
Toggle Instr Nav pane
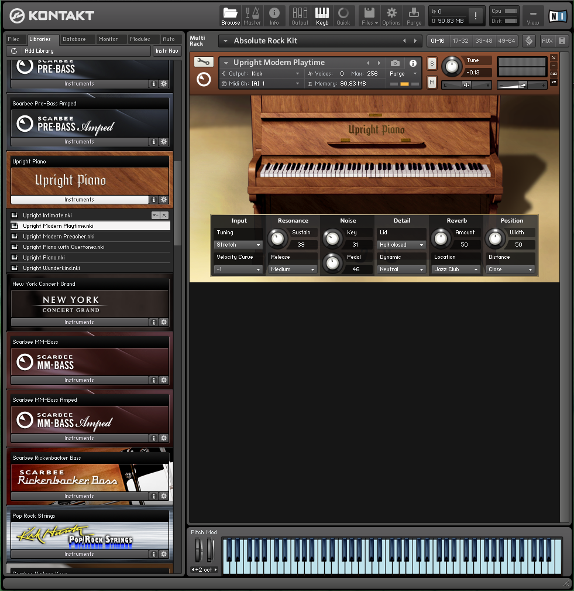tap(167, 51)
